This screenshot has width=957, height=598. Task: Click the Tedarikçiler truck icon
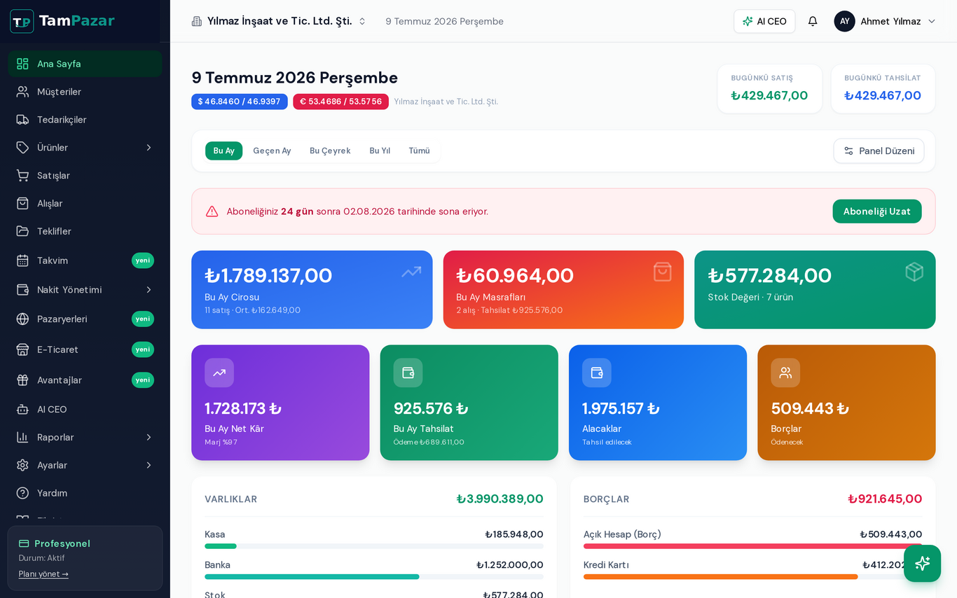coord(22,120)
